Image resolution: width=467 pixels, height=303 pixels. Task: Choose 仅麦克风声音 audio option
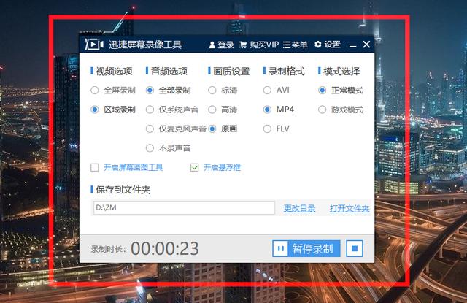click(176, 129)
